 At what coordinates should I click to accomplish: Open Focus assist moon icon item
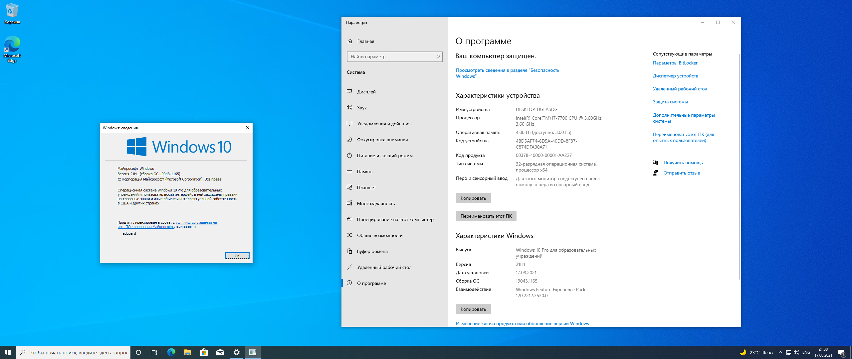click(x=349, y=140)
